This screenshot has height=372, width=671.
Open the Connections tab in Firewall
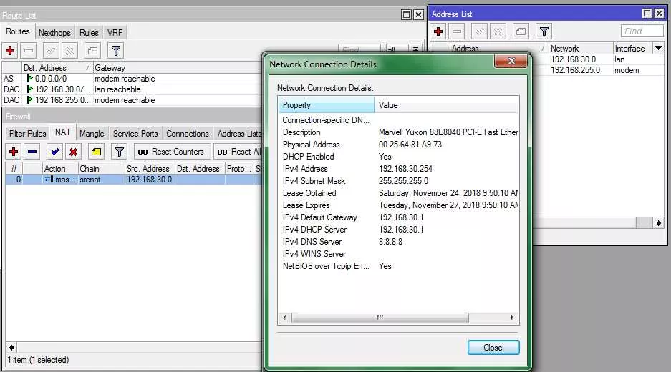[188, 133]
